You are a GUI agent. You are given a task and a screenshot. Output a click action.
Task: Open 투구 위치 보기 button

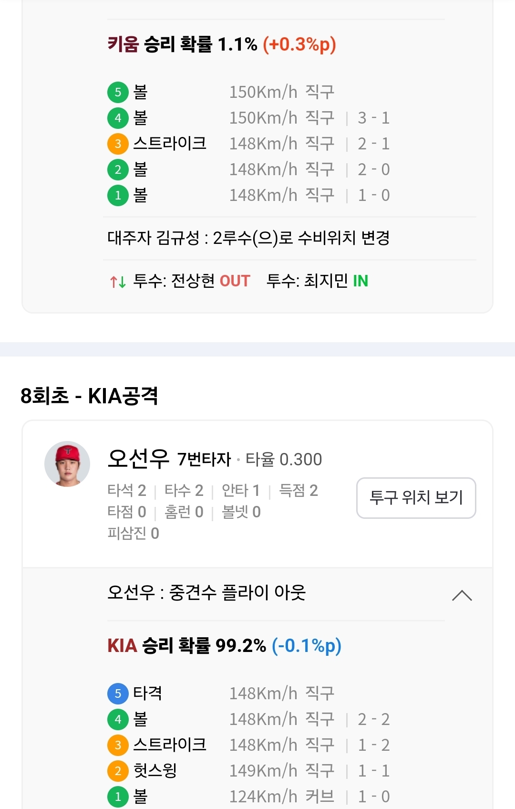tap(416, 498)
